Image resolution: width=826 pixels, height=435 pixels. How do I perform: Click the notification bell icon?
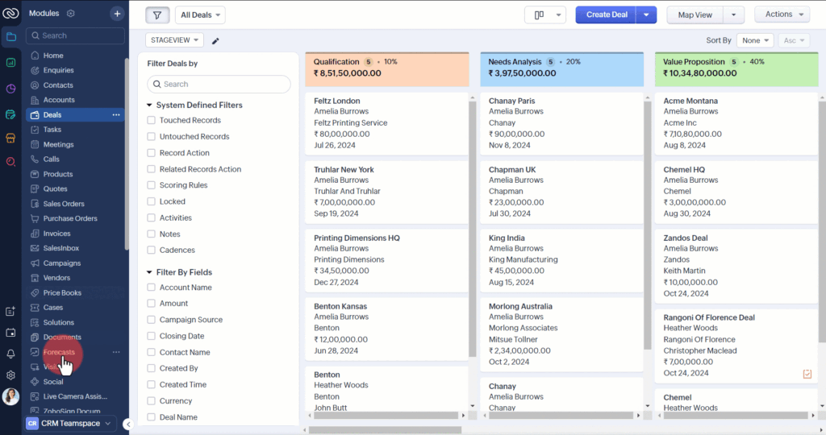(x=10, y=354)
